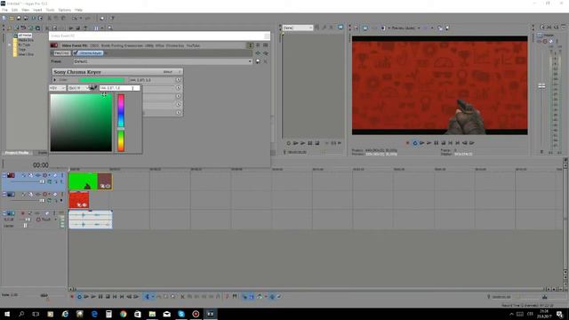Click the Master bus volume fader handle
Image resolution: width=569 pixels, height=320 pixels.
[x=541, y=86]
